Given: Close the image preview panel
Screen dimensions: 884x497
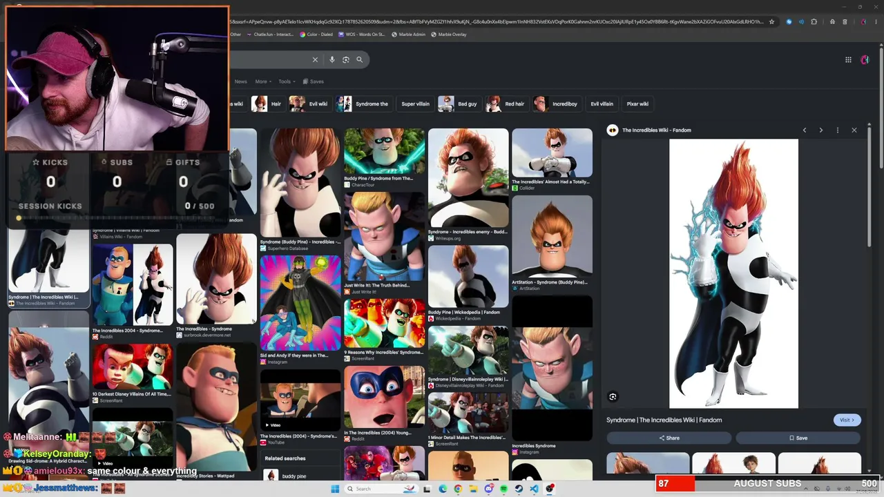Looking at the screenshot, I should tap(854, 130).
